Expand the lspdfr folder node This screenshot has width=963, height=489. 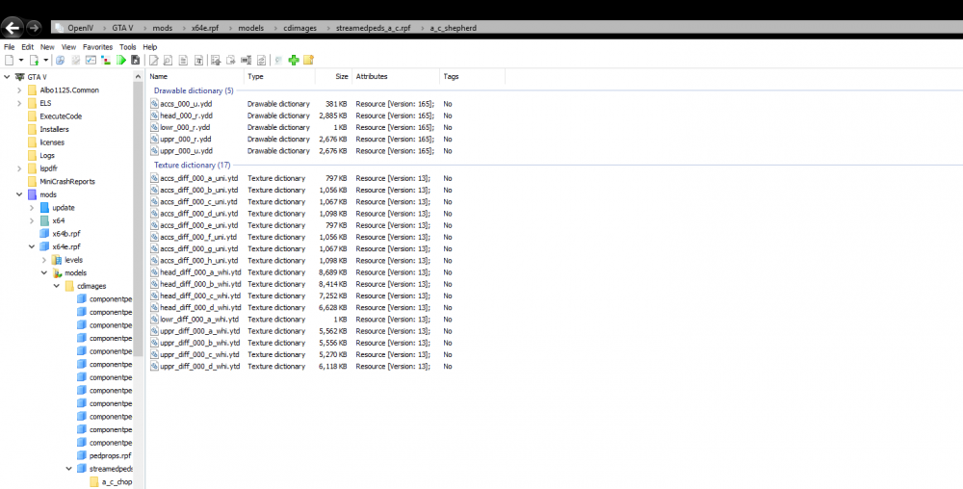click(x=19, y=168)
